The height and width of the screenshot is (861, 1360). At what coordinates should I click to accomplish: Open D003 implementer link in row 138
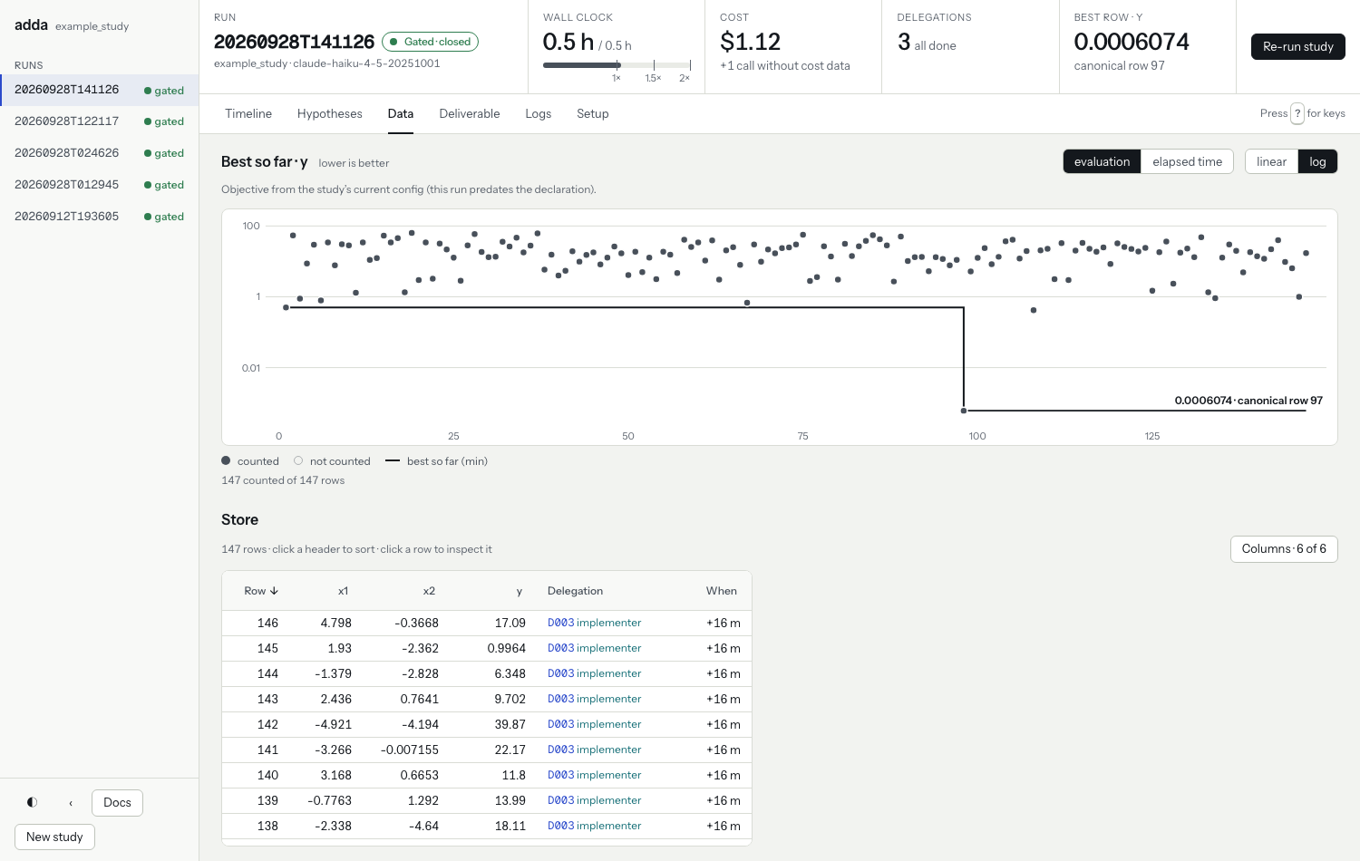pyautogui.click(x=594, y=826)
